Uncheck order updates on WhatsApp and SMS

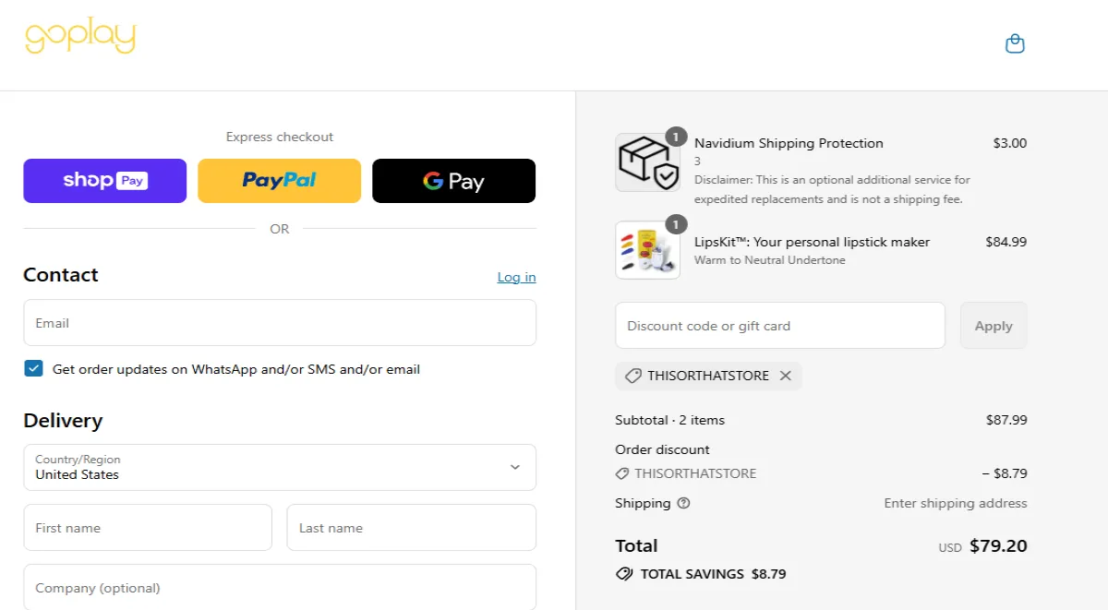click(33, 367)
